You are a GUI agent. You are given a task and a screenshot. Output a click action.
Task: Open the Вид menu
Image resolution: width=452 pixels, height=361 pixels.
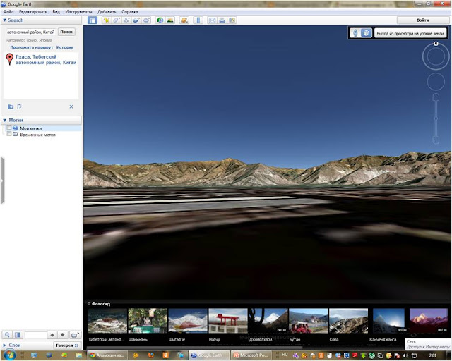pyautogui.click(x=56, y=12)
